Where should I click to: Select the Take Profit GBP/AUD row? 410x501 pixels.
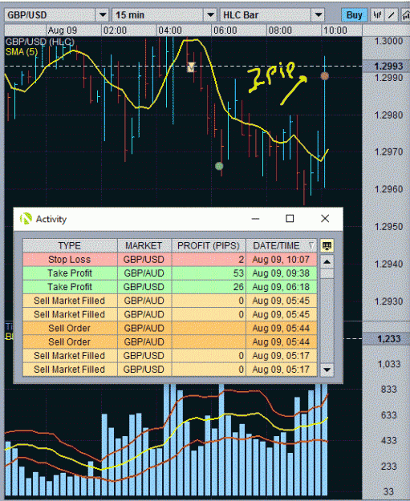click(170, 273)
